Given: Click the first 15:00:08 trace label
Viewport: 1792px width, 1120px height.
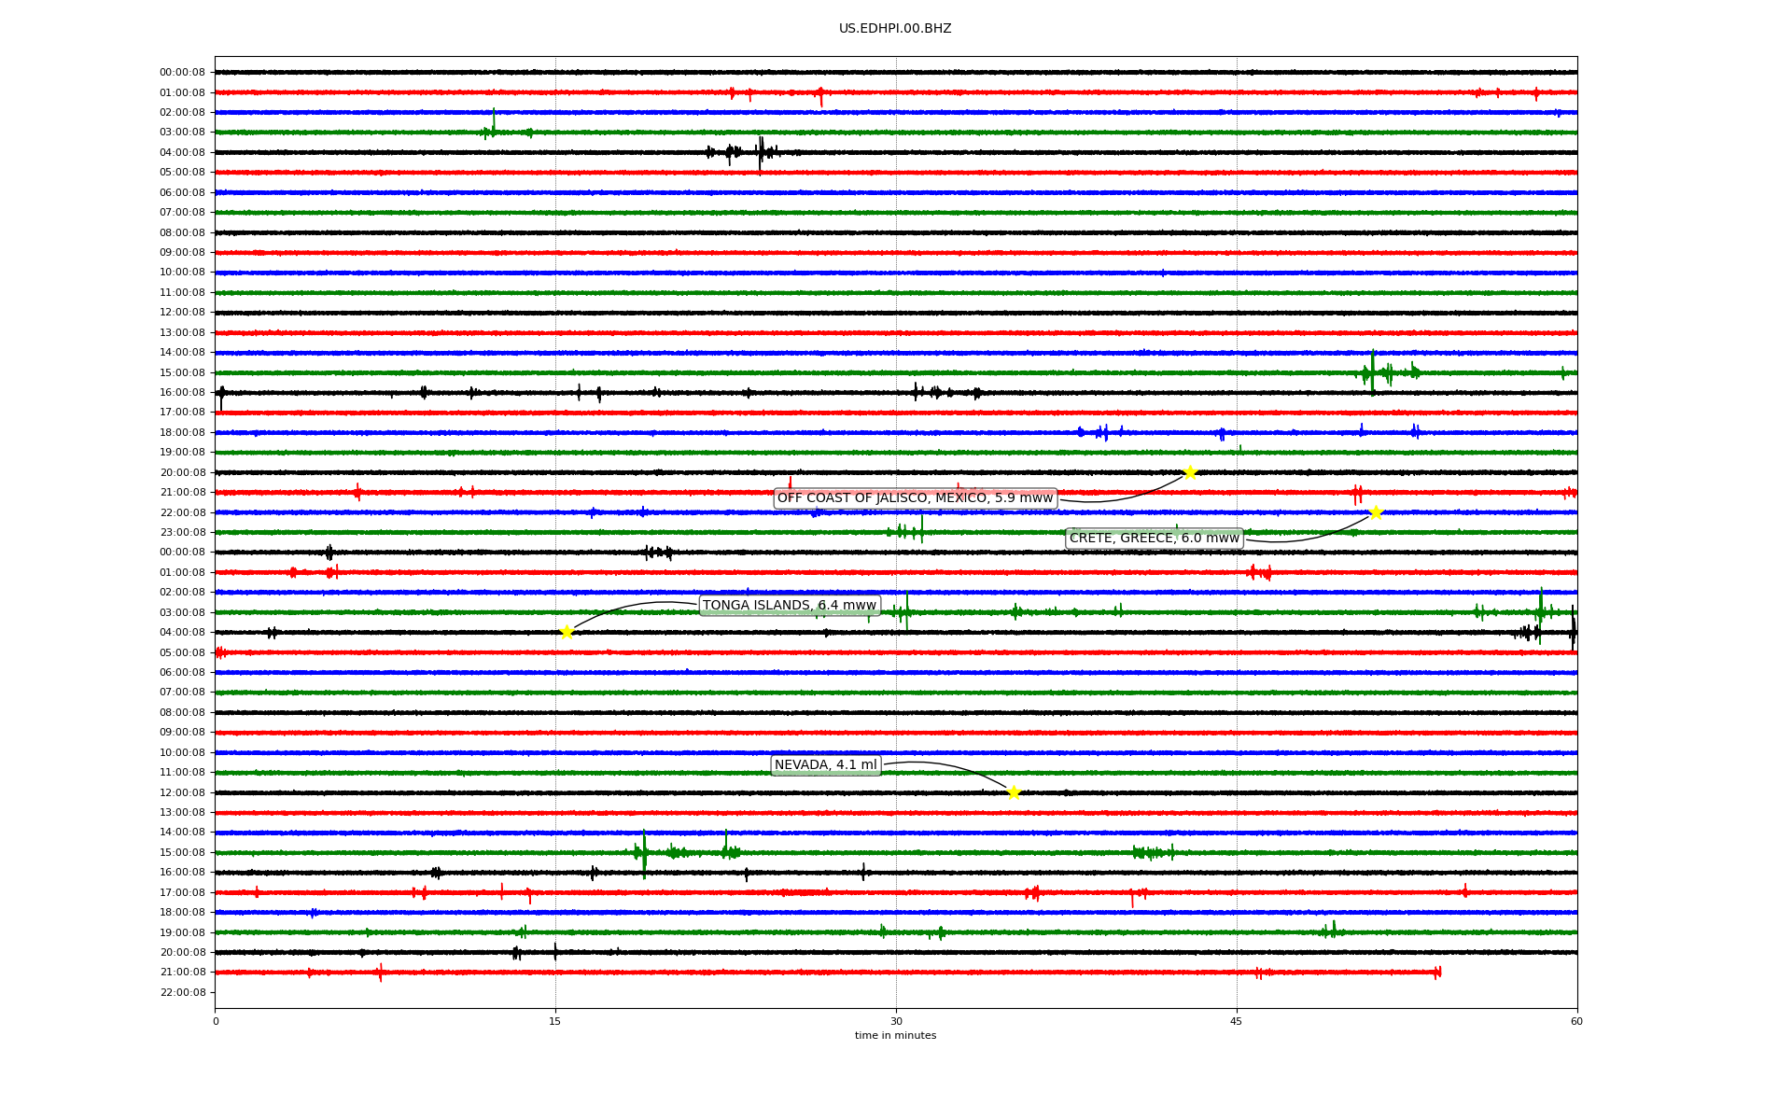Looking at the screenshot, I should click(x=182, y=372).
